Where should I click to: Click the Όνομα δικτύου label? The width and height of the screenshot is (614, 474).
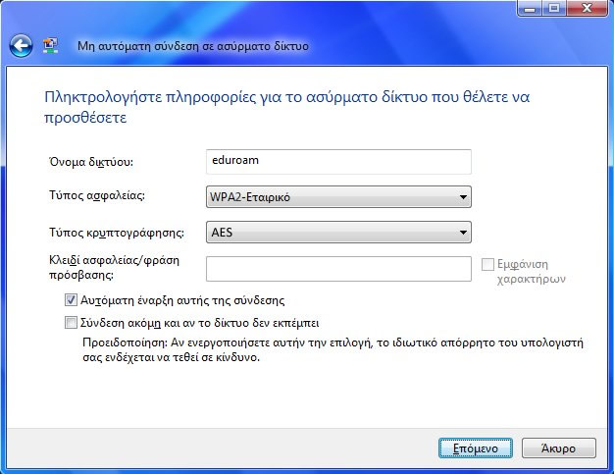click(91, 161)
